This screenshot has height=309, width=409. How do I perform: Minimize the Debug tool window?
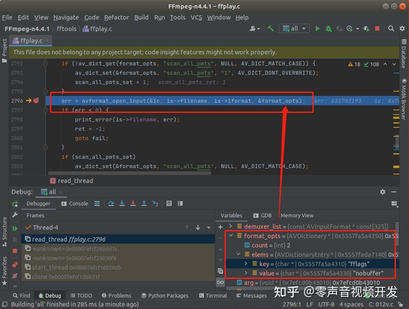click(x=394, y=192)
